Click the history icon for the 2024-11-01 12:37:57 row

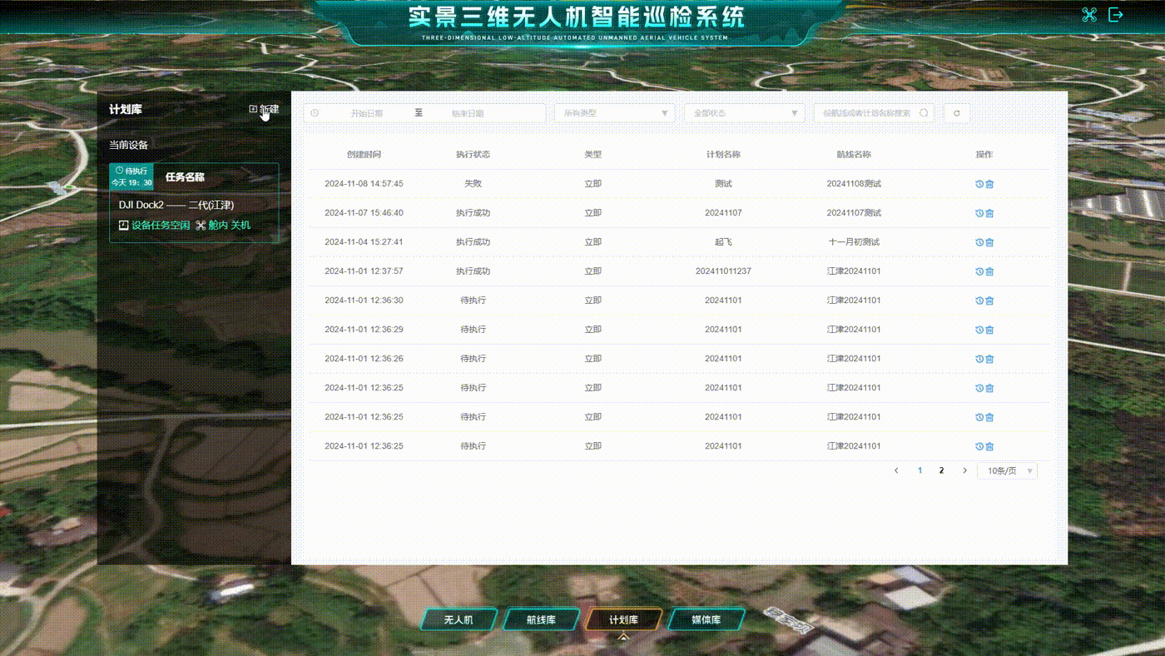(x=979, y=271)
